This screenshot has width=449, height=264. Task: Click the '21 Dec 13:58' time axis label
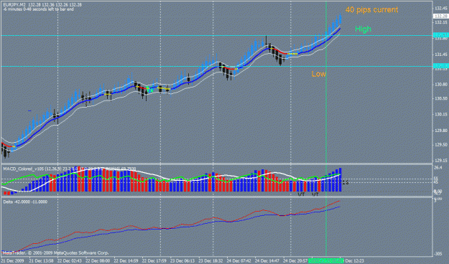[41, 261]
